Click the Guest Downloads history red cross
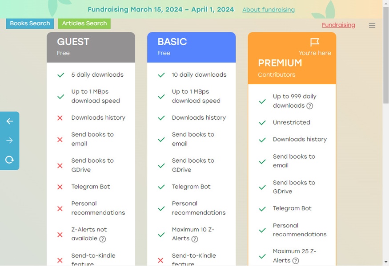Viewport: 389px width, 266px height. coord(60,118)
